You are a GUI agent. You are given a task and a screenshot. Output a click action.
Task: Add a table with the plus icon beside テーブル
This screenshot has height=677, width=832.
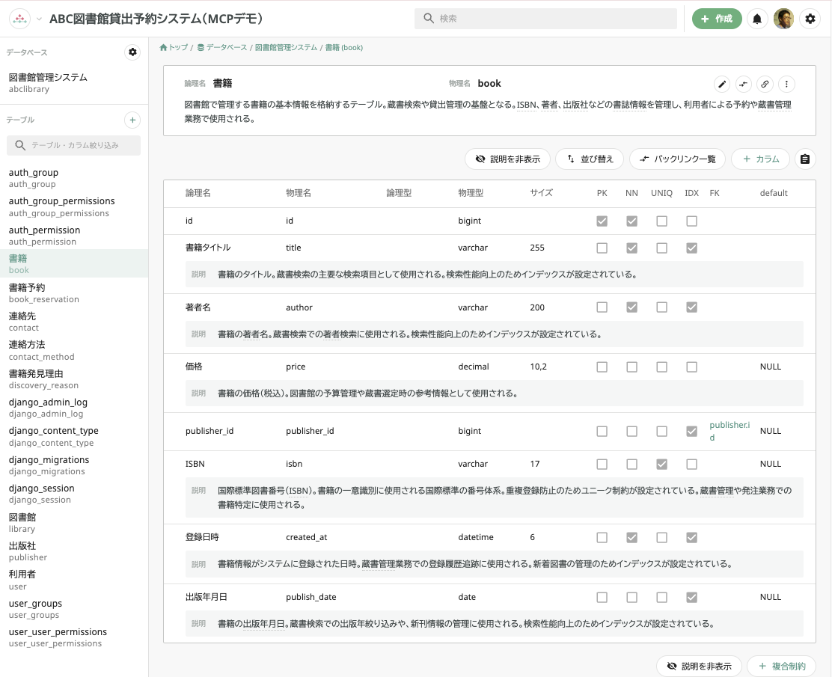(x=132, y=120)
